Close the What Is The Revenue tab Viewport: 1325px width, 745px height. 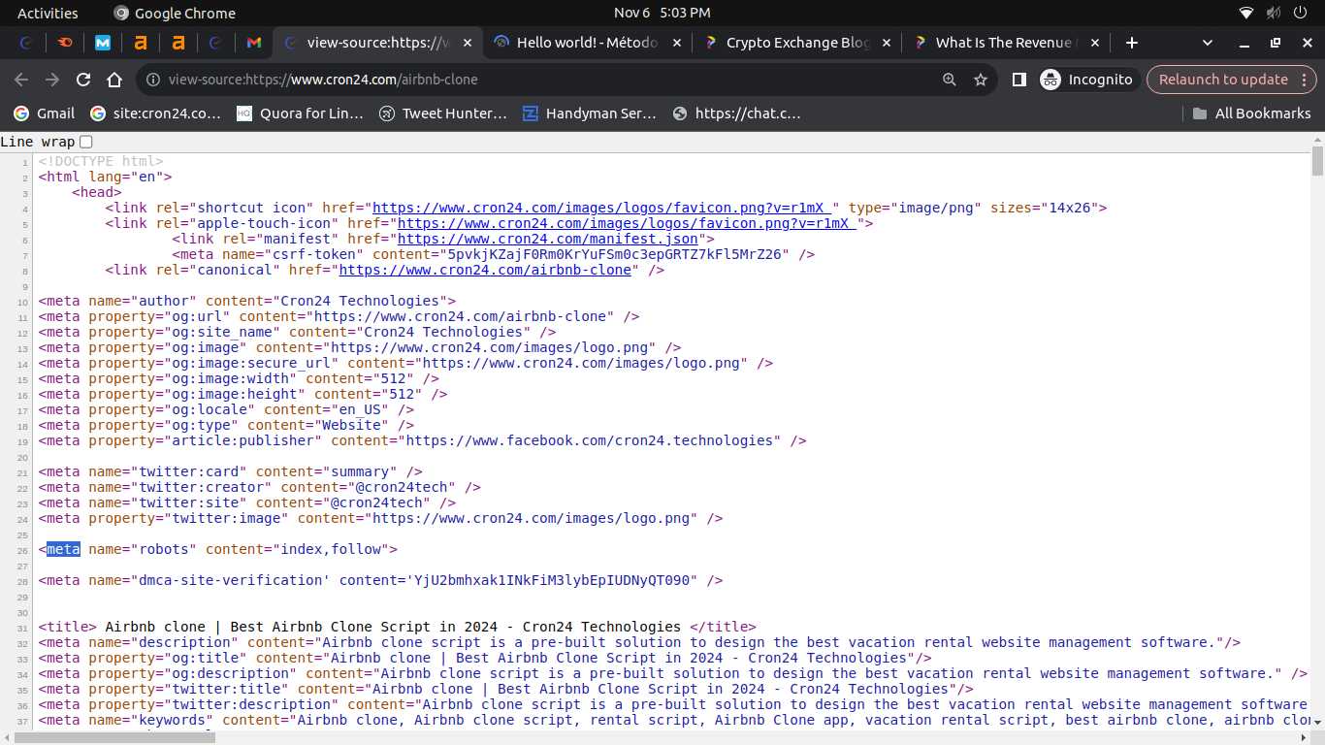pos(1095,43)
